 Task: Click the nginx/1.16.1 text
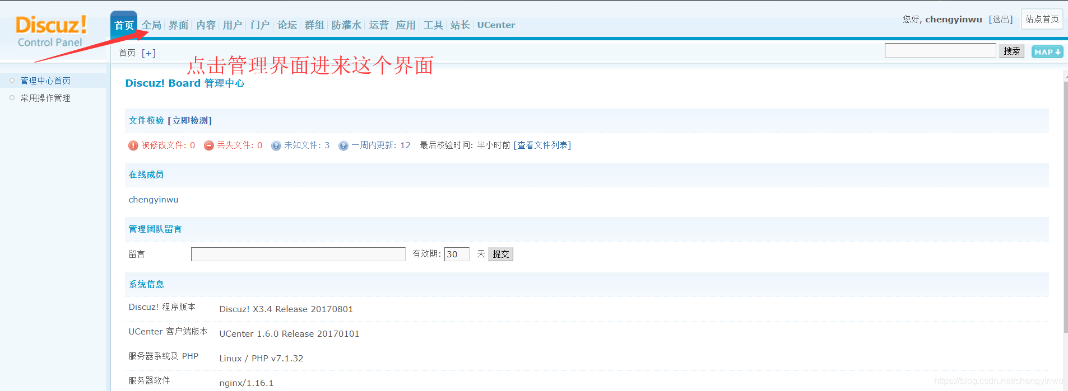(247, 383)
